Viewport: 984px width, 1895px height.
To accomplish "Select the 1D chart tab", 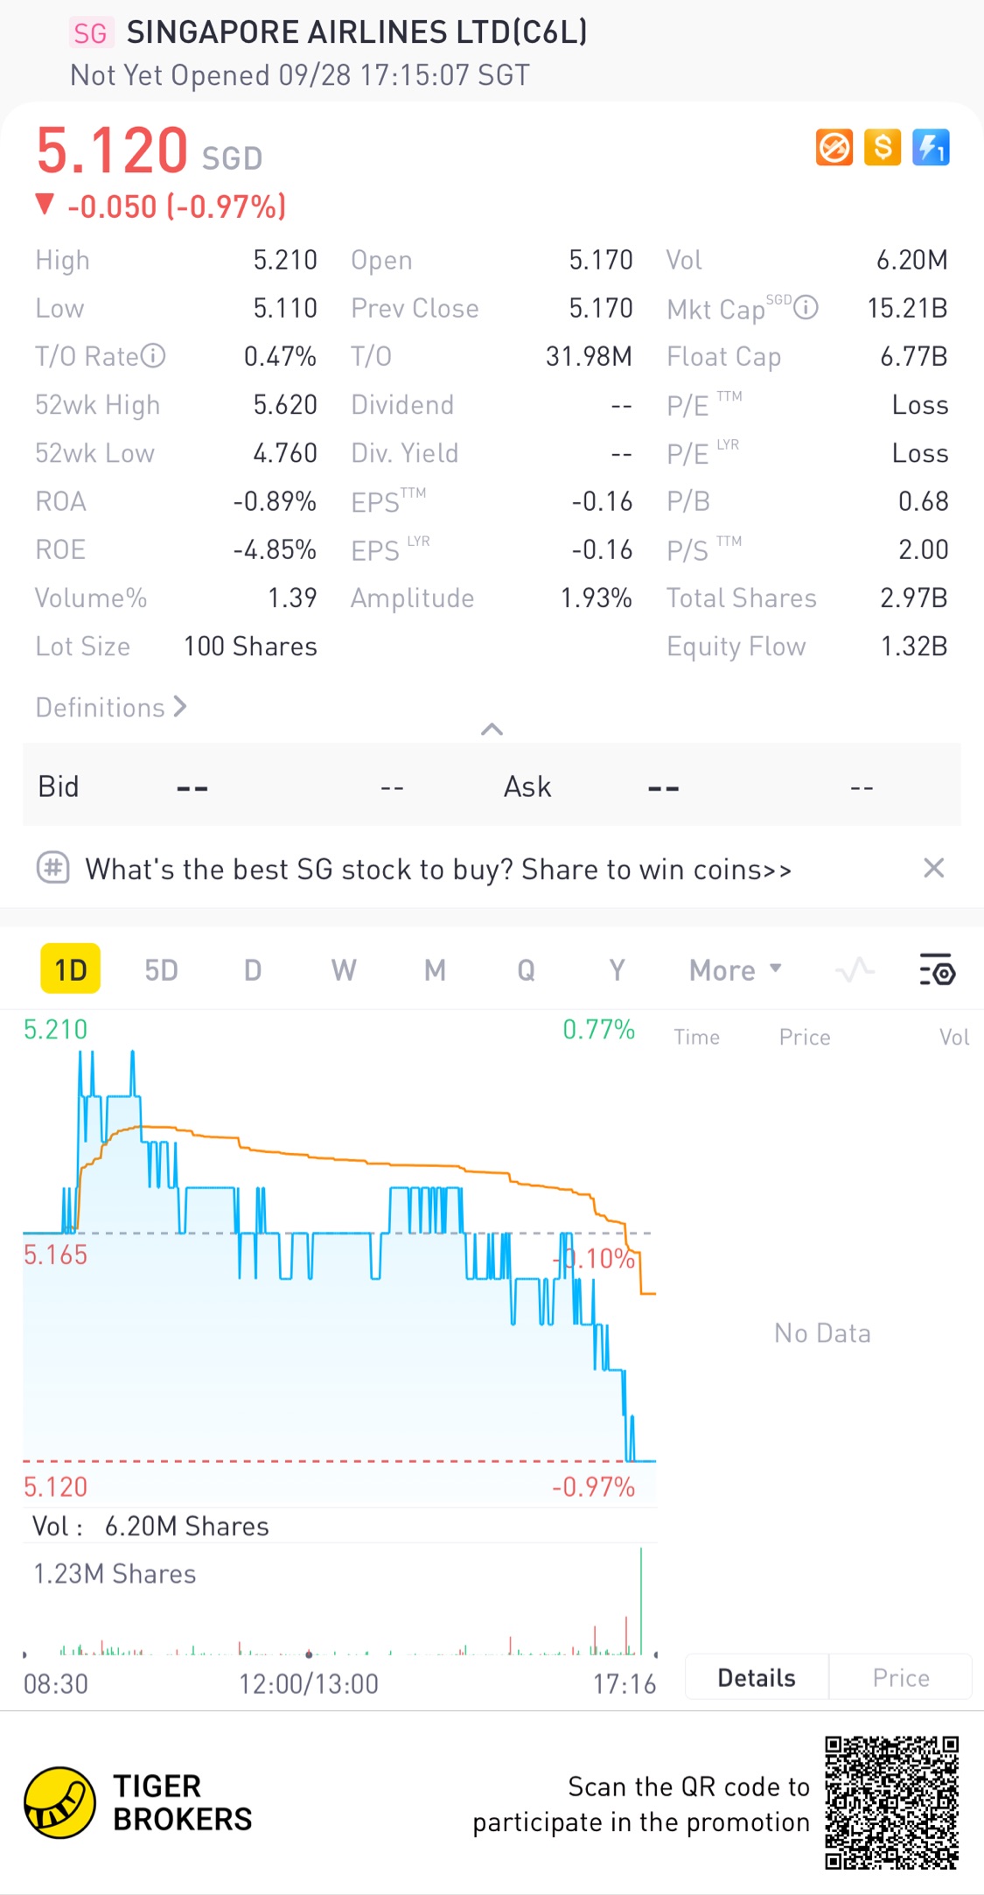I will click(71, 969).
